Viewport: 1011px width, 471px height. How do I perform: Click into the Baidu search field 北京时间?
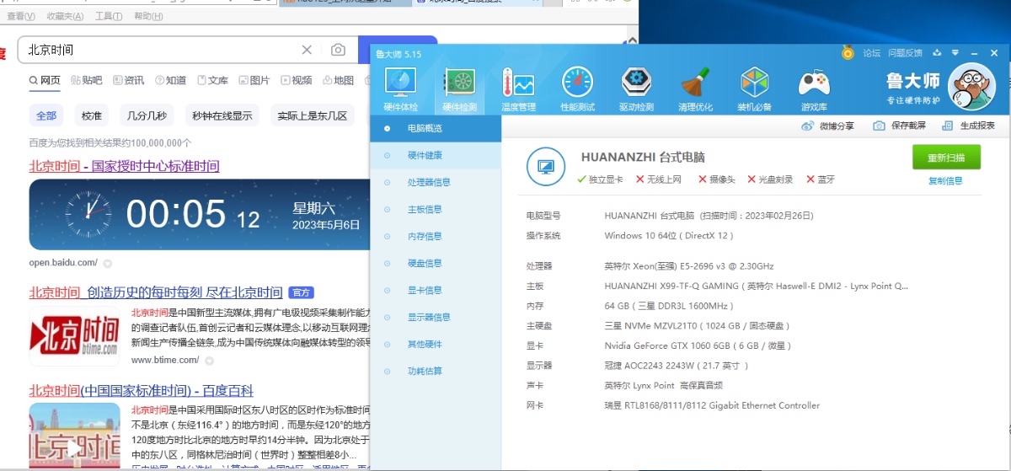tap(160, 51)
